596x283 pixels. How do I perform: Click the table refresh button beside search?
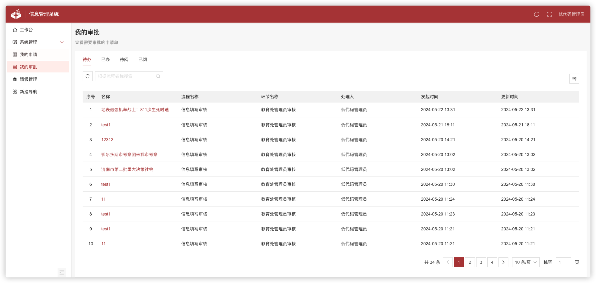(x=88, y=76)
